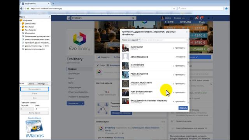Click 'Нравится' status beside Аслан Машахаев
This screenshot has width=249, height=140.
(180, 57)
